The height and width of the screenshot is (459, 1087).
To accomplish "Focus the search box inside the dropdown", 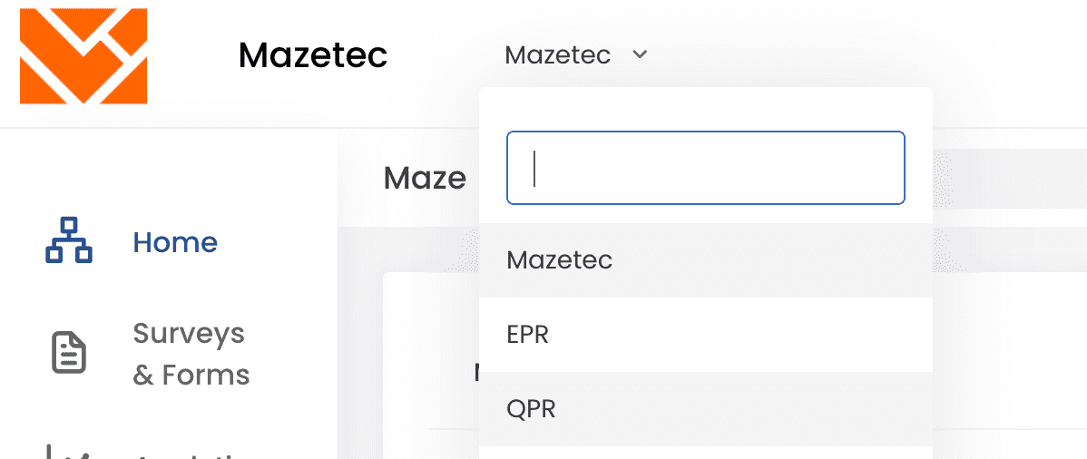I will click(x=706, y=168).
